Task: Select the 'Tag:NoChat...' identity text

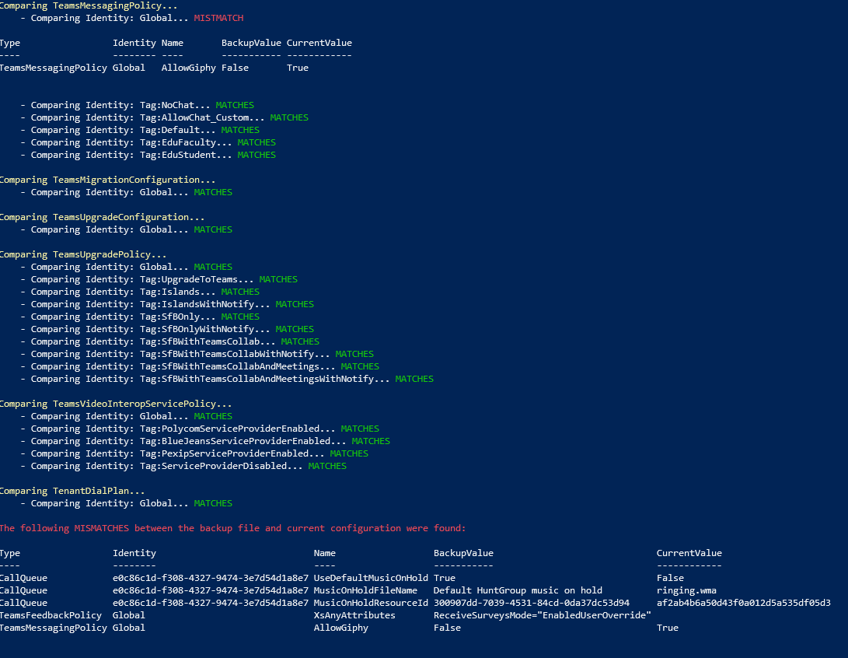Action: pyautogui.click(x=175, y=105)
